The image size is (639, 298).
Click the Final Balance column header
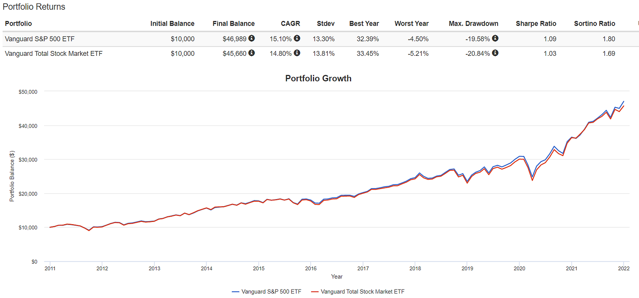click(233, 24)
